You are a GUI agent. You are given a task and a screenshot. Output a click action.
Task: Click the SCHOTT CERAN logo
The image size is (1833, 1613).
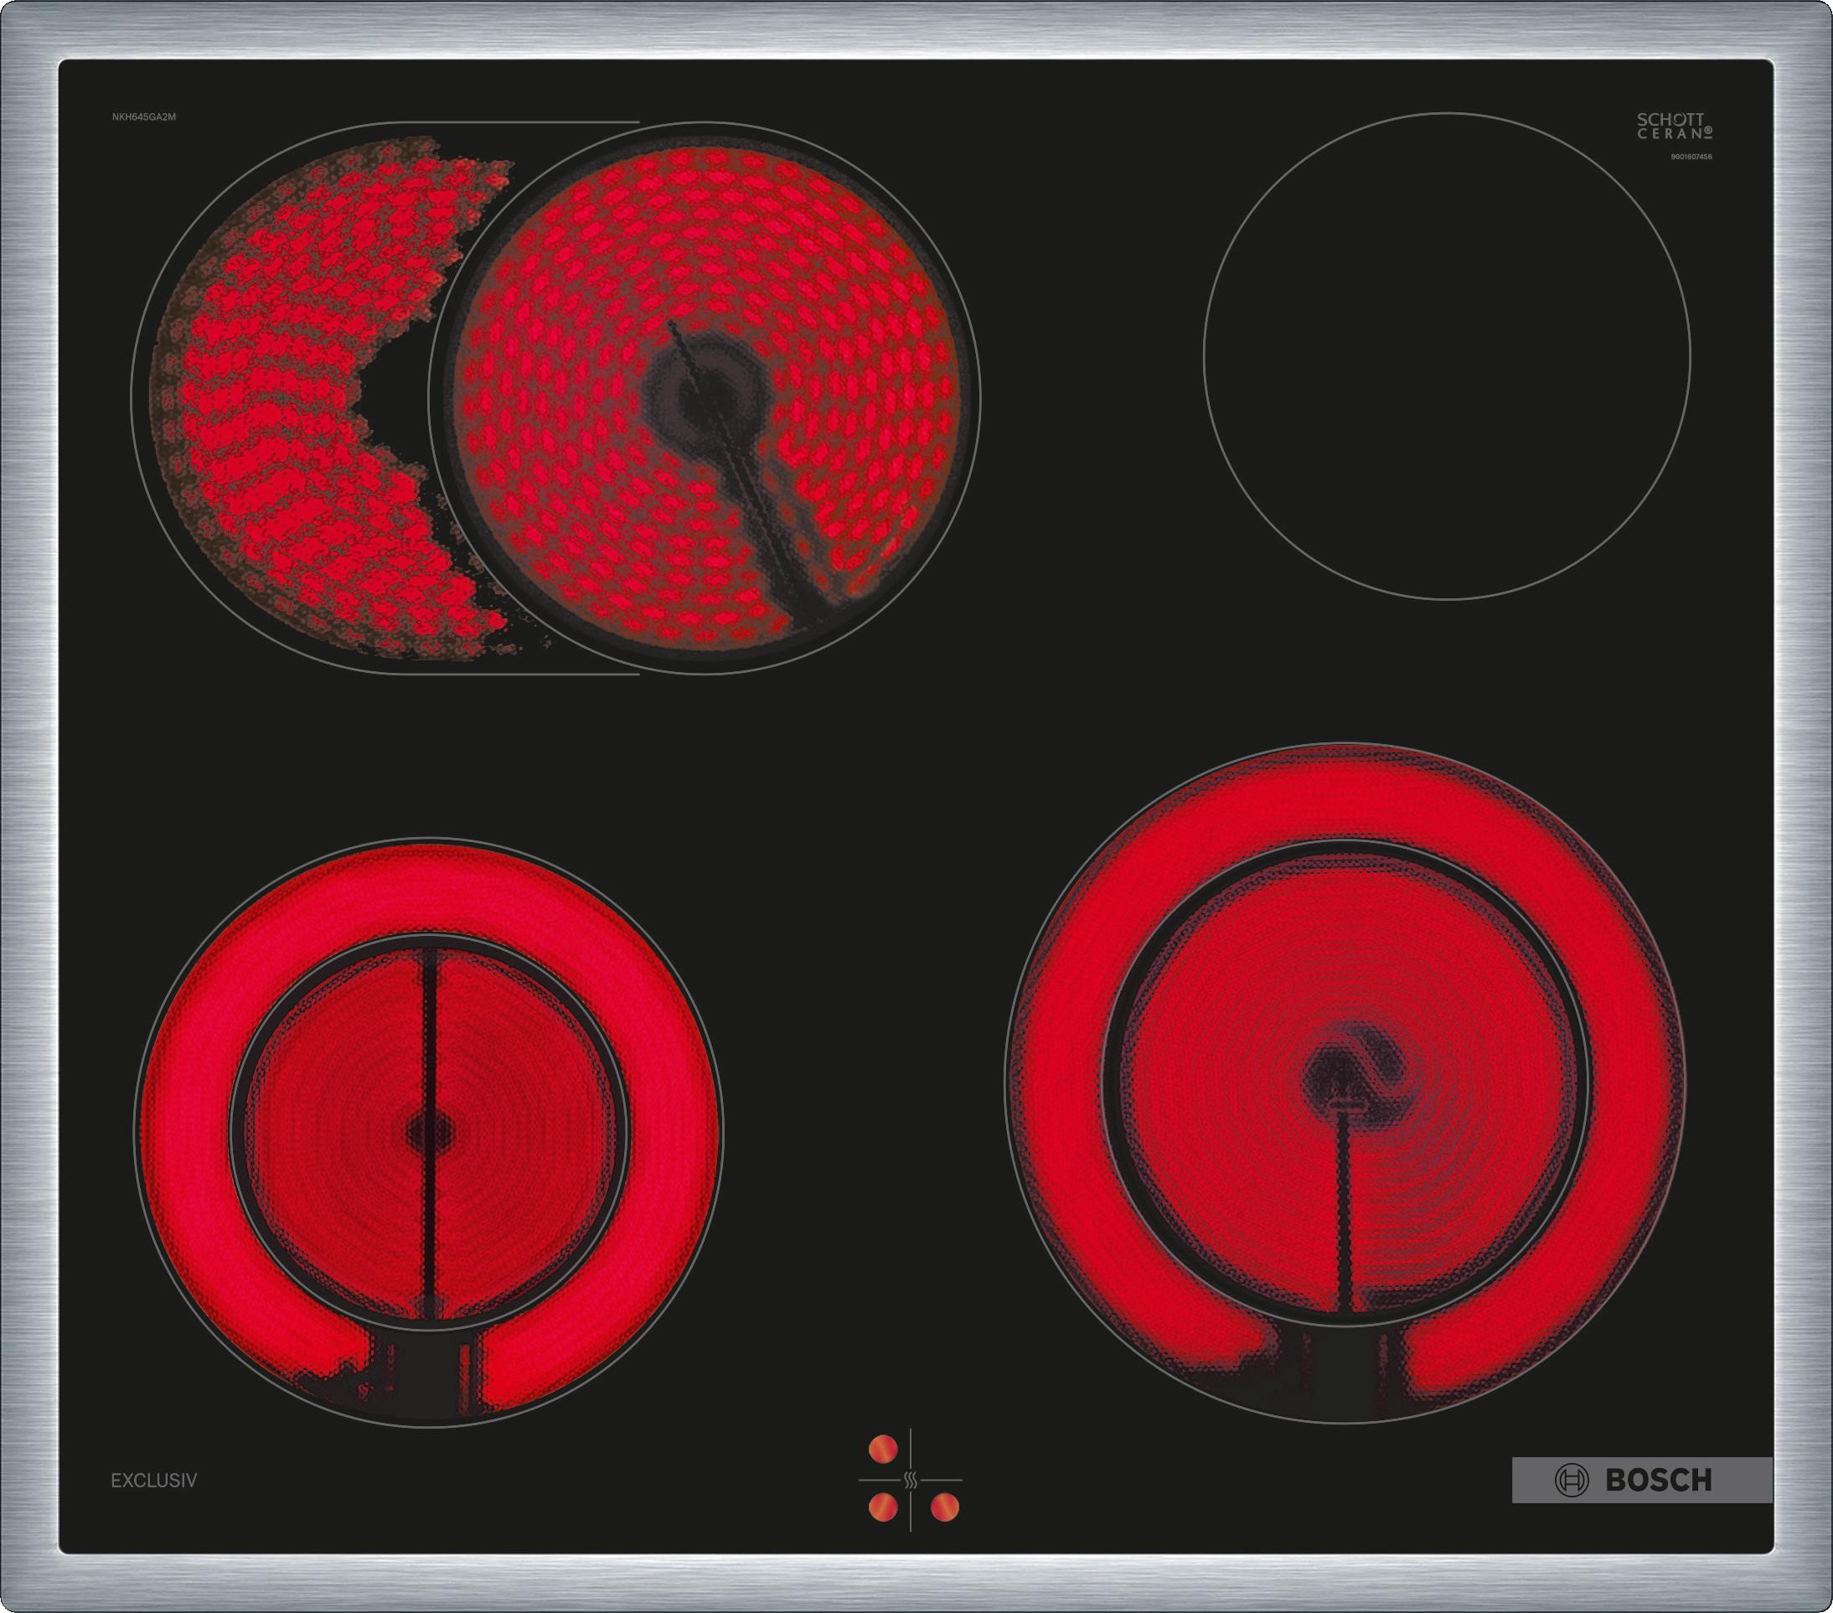pos(1675,127)
